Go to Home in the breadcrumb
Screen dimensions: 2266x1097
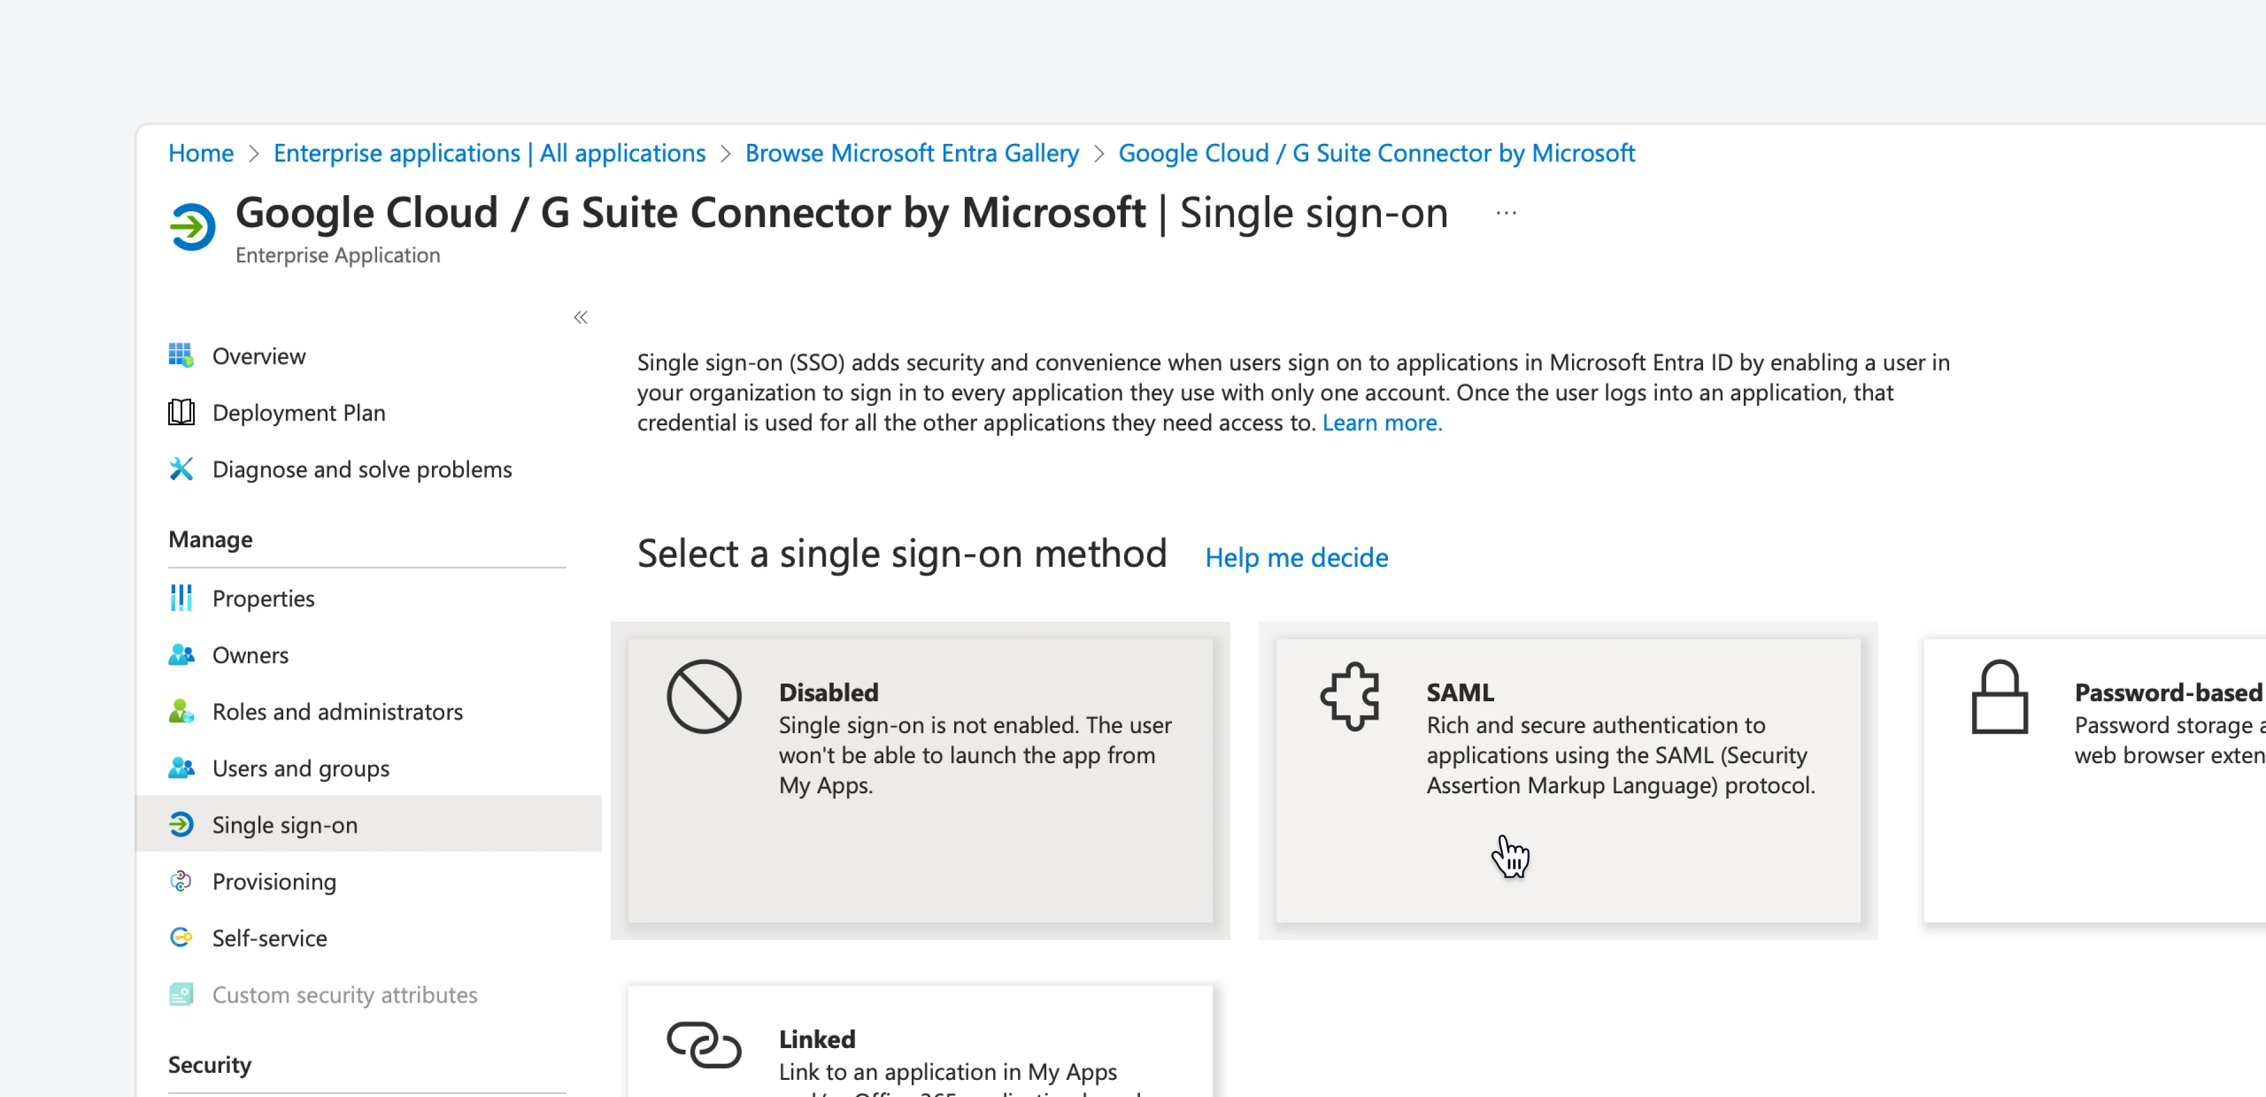pos(201,153)
